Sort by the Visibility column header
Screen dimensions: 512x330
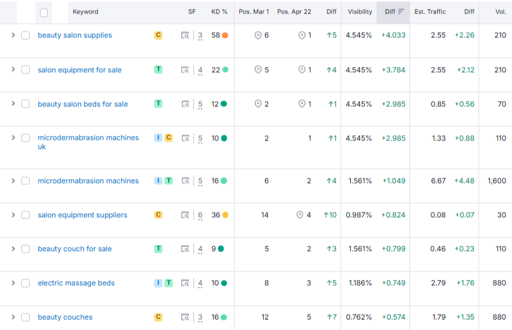tap(360, 12)
